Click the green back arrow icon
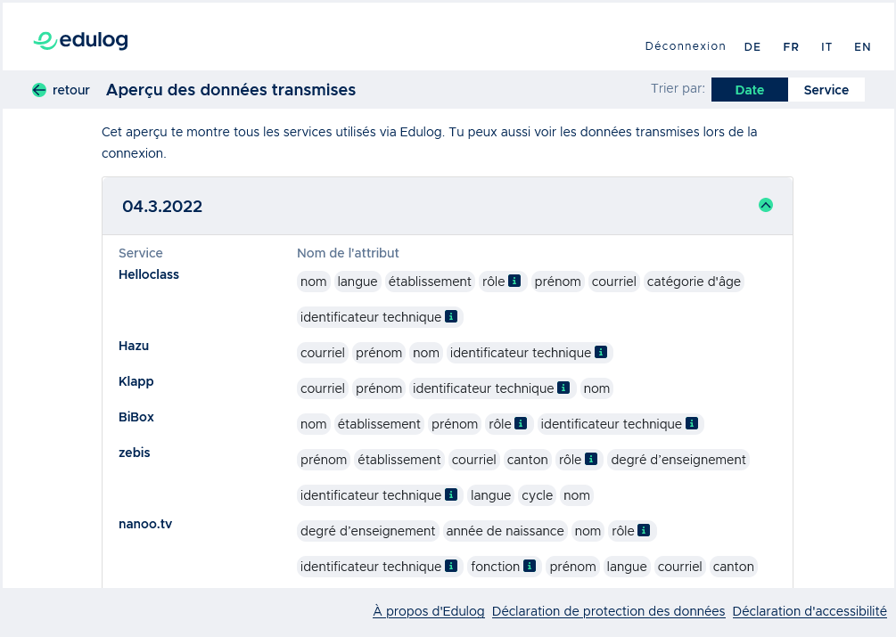Image resolution: width=896 pixels, height=637 pixels. tap(39, 90)
